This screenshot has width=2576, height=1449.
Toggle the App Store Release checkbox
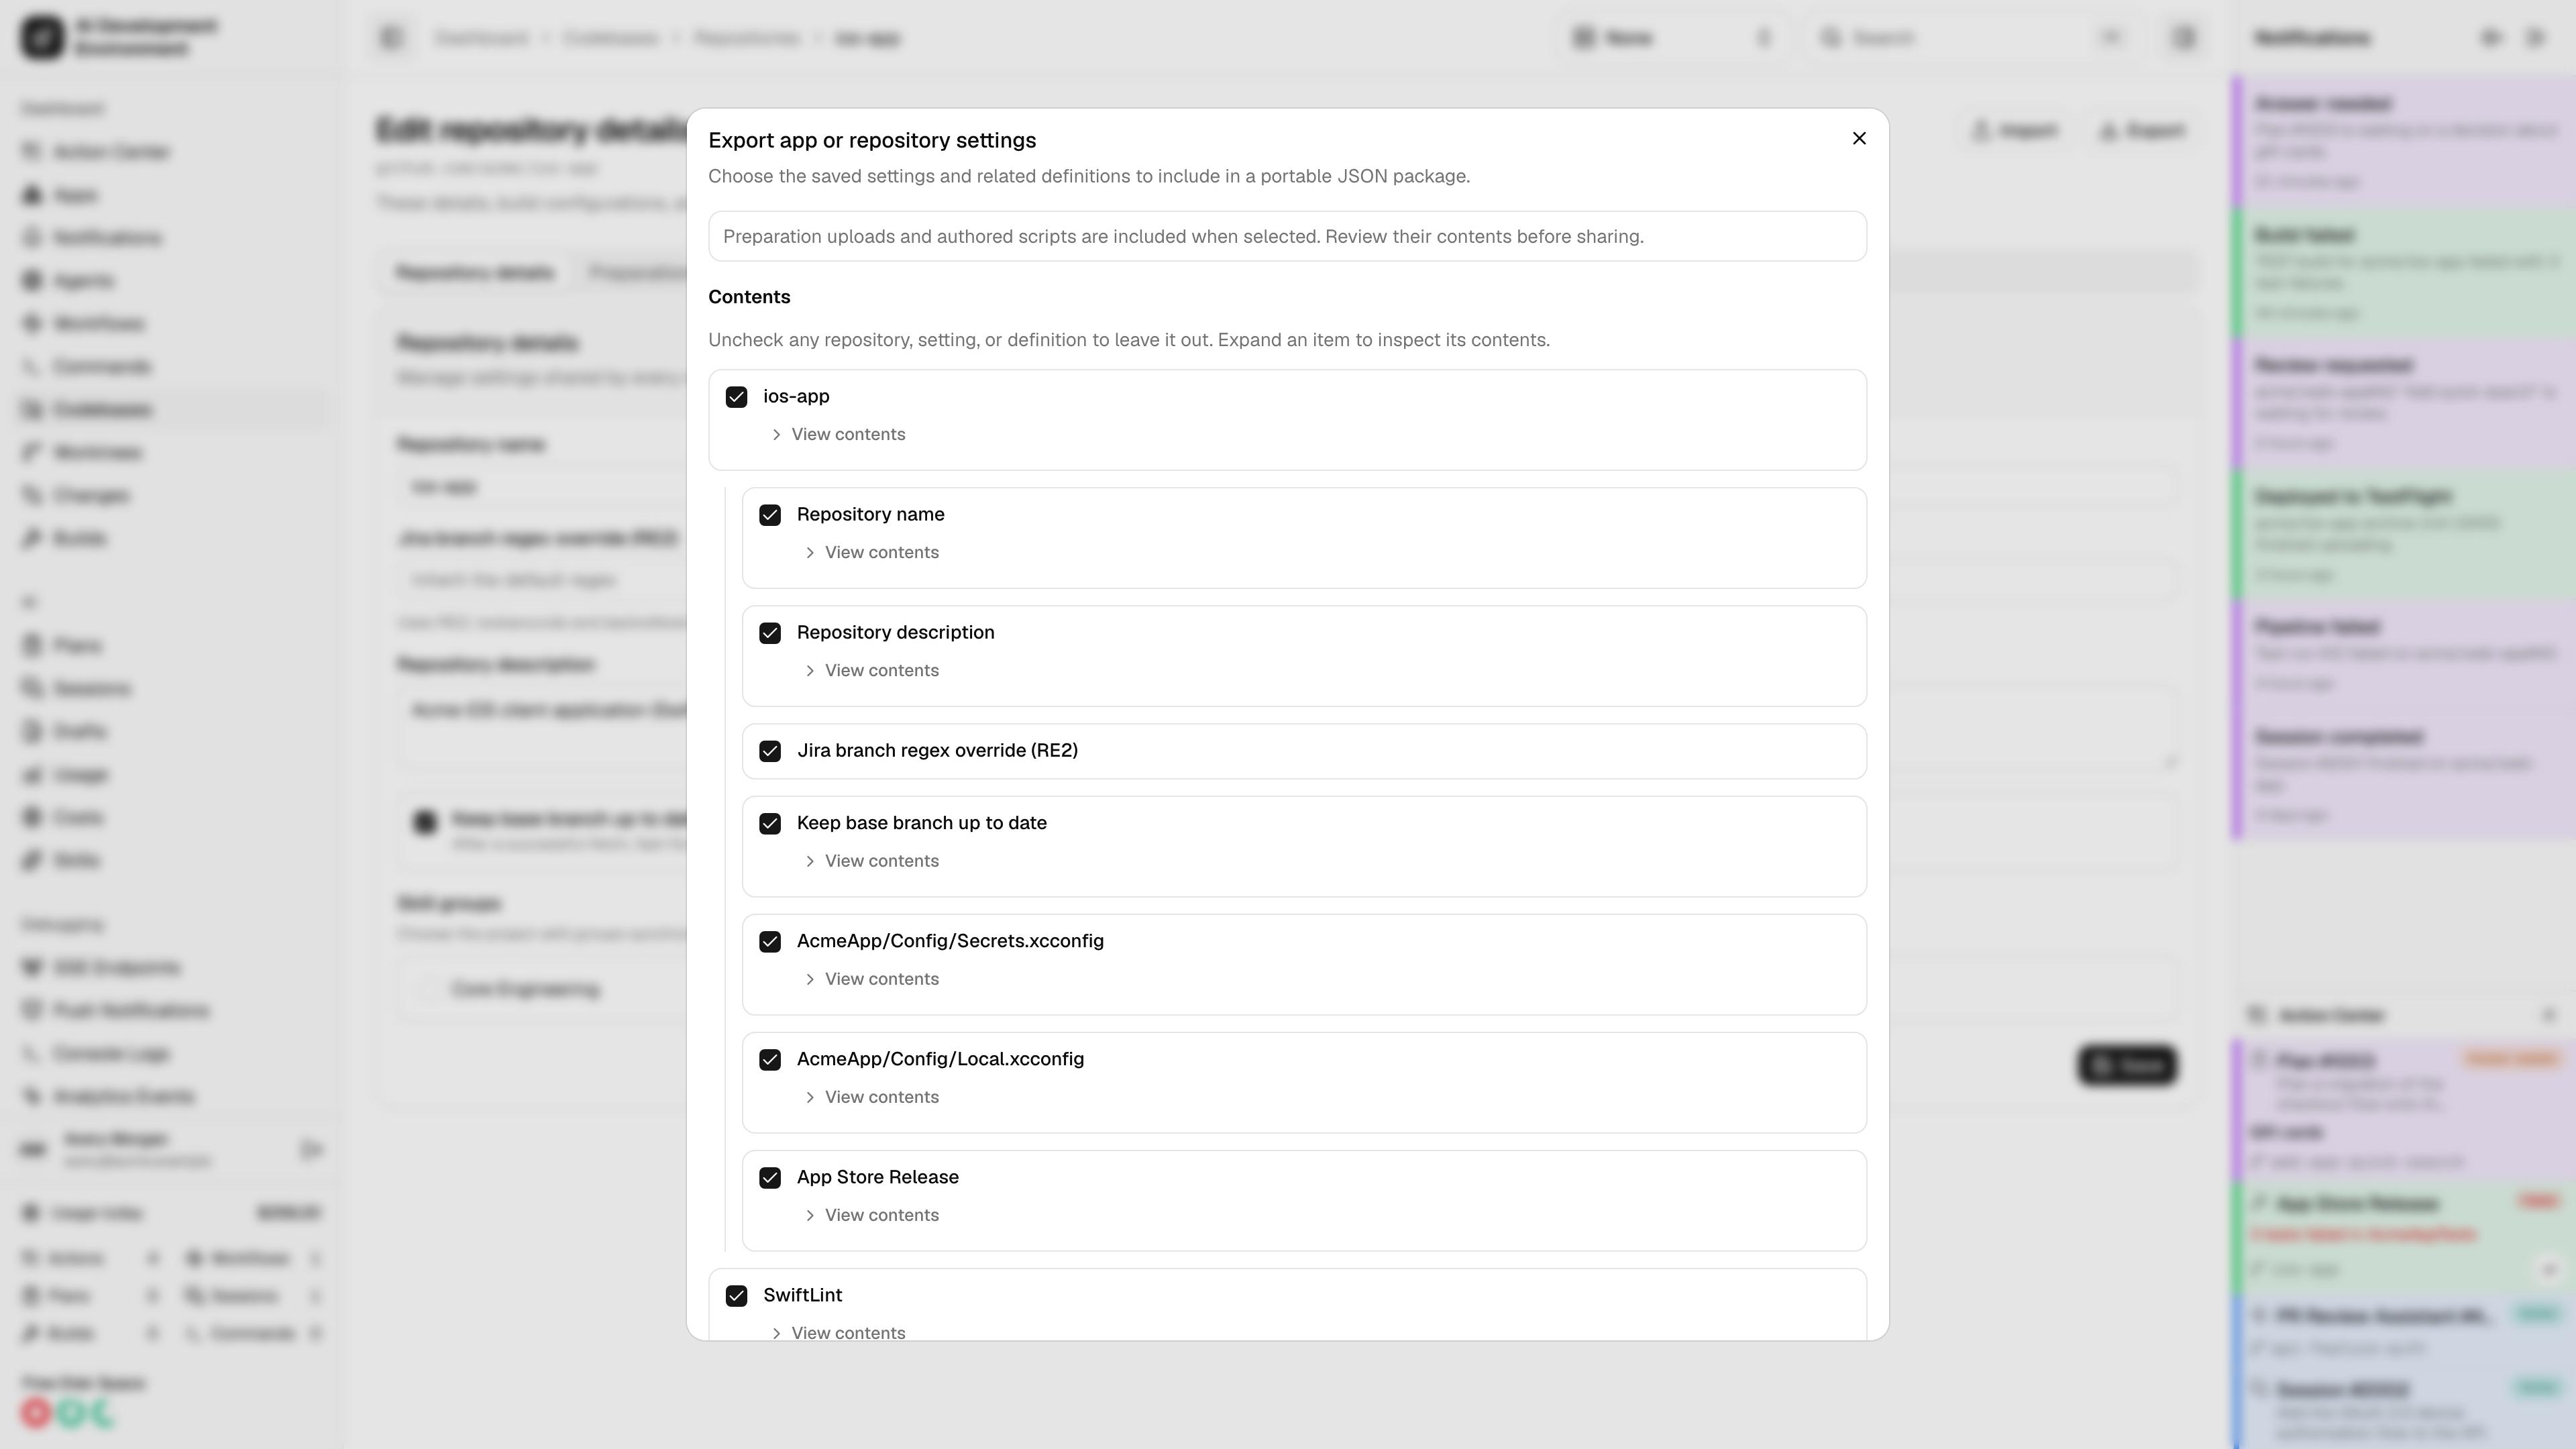[770, 1178]
